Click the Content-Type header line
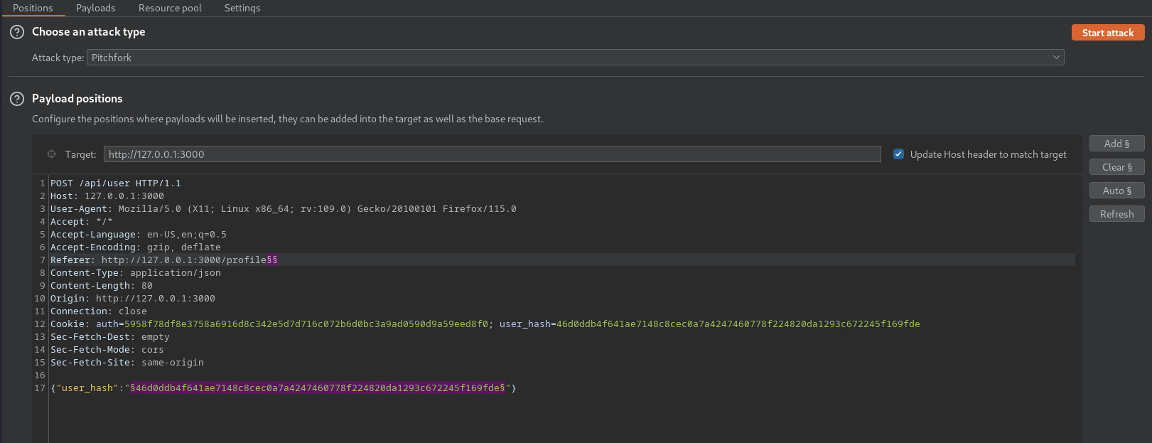The image size is (1152, 443). pos(136,273)
